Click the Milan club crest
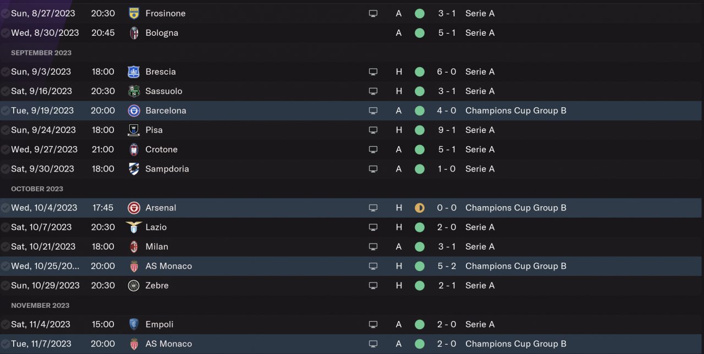The image size is (704, 354). click(134, 247)
